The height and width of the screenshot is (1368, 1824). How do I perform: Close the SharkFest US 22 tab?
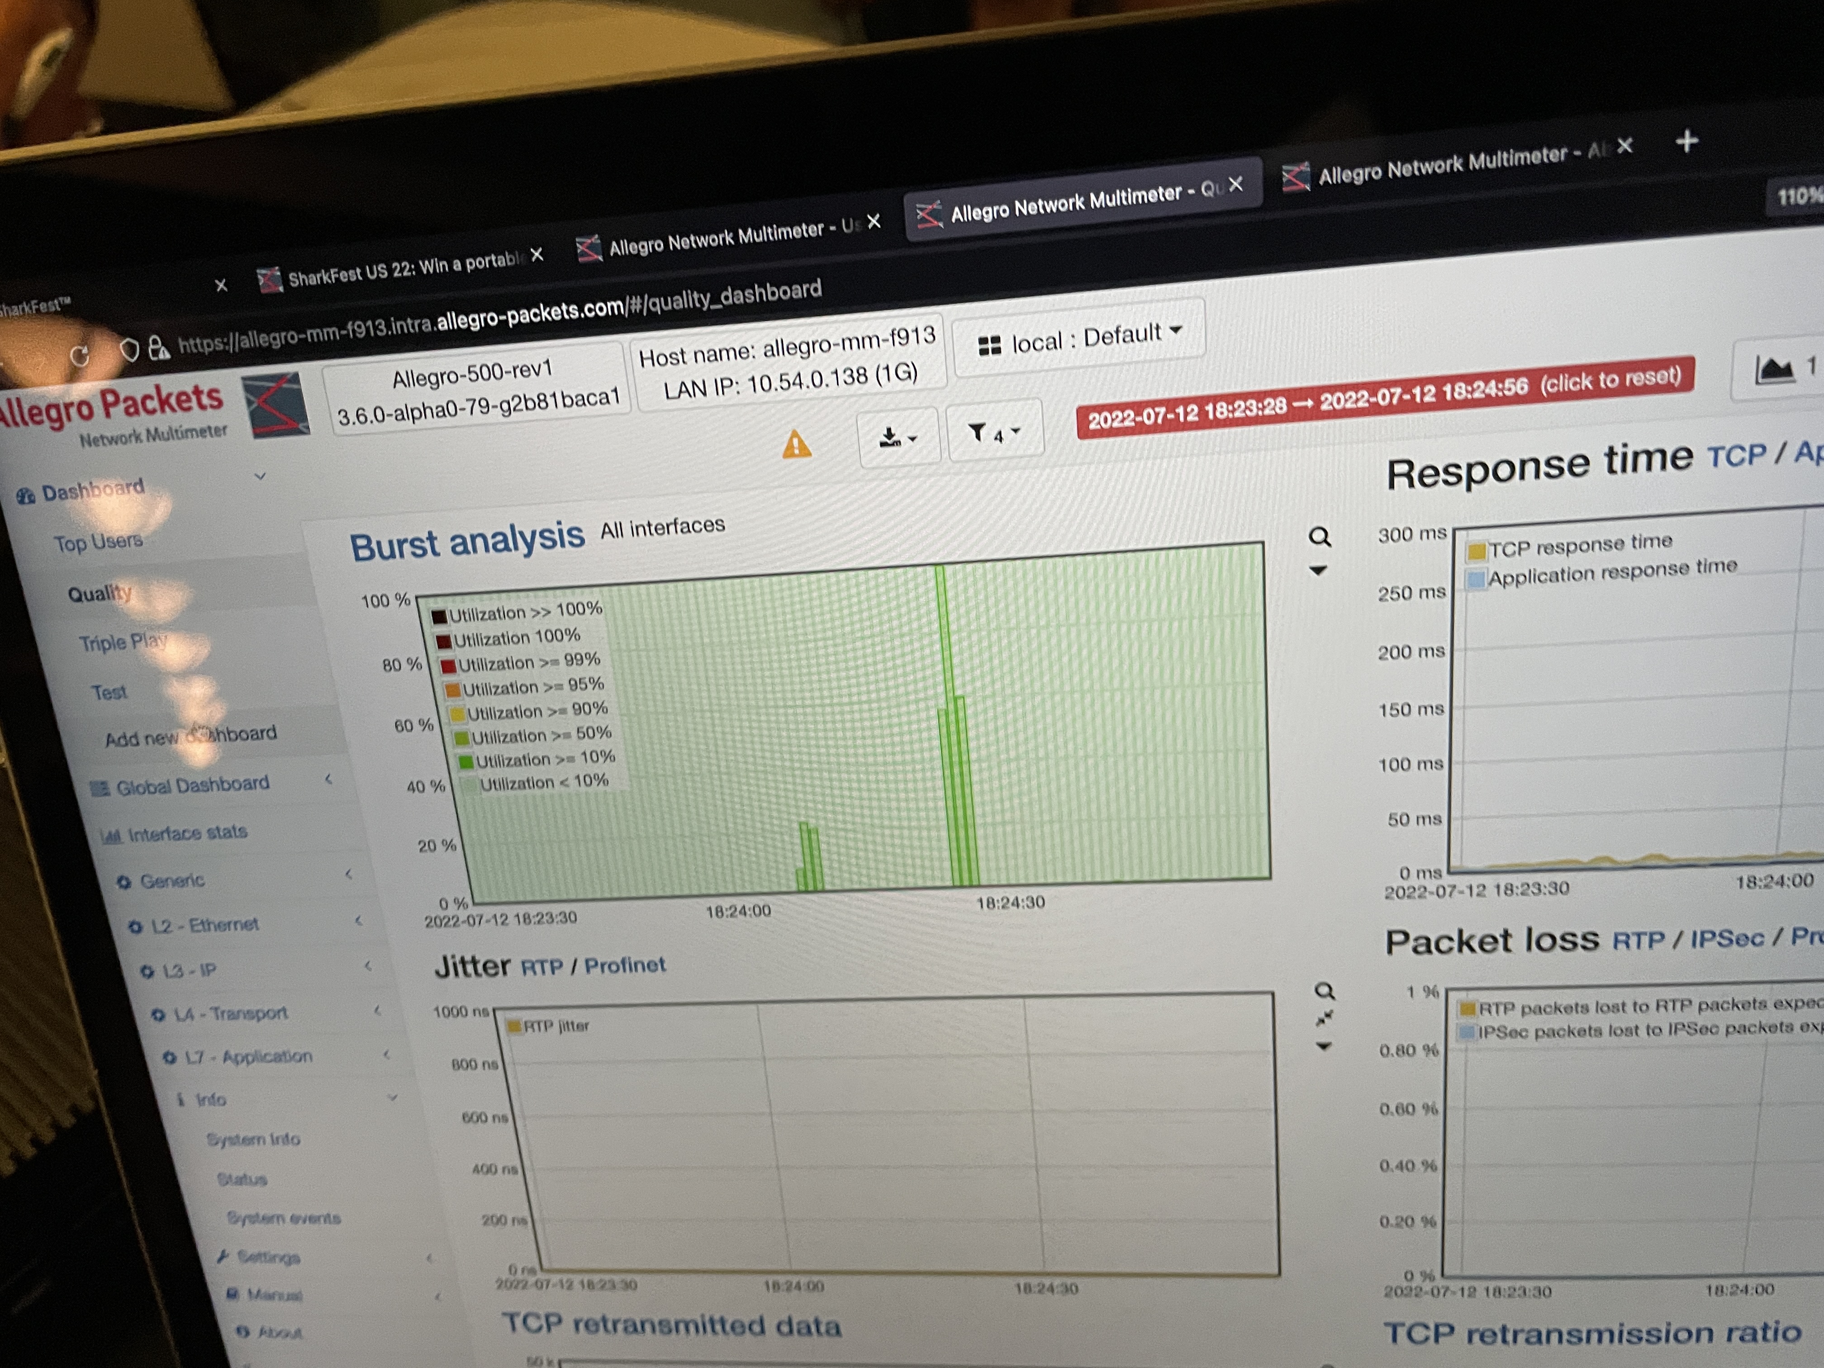(537, 255)
